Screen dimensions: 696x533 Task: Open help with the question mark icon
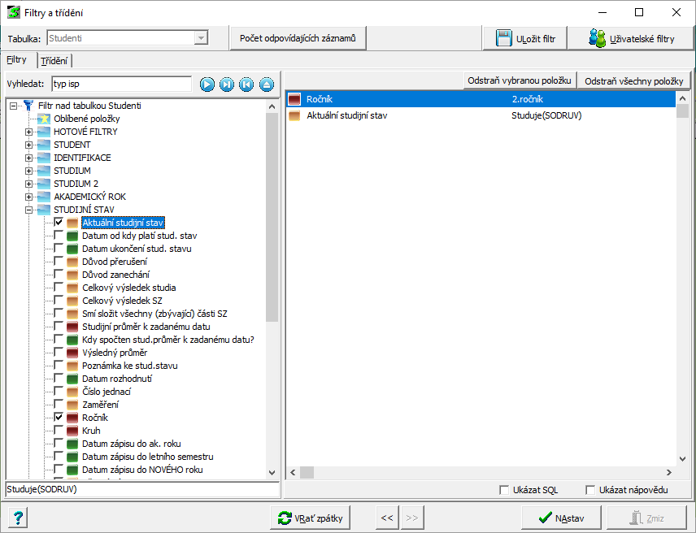(18, 518)
